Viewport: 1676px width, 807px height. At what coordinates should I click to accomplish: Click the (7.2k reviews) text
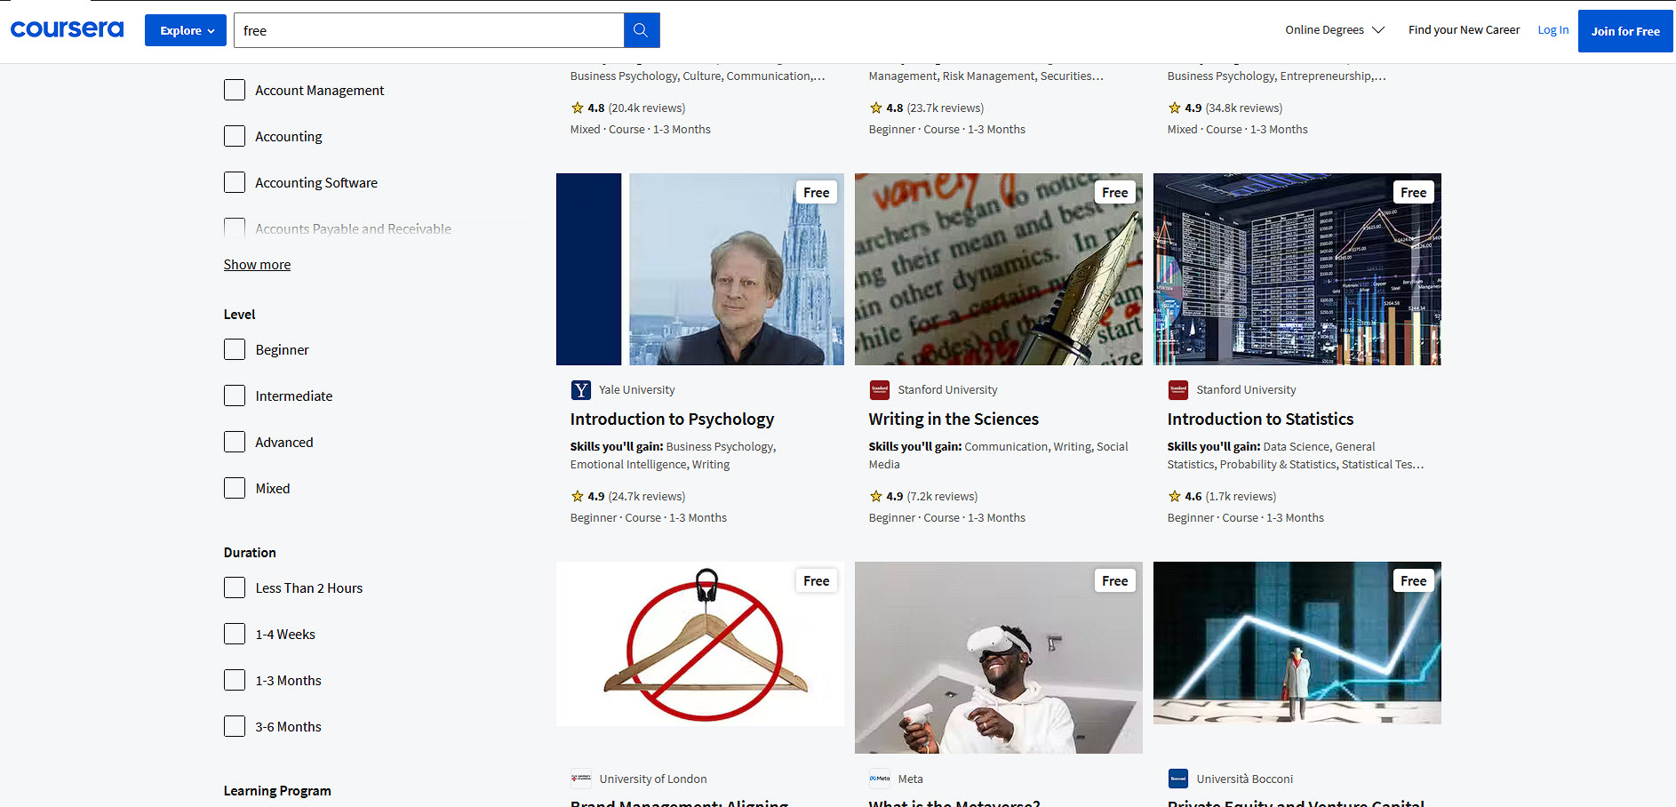coord(942,497)
